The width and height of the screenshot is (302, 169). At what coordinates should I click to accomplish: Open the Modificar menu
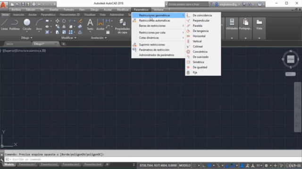[123, 9]
